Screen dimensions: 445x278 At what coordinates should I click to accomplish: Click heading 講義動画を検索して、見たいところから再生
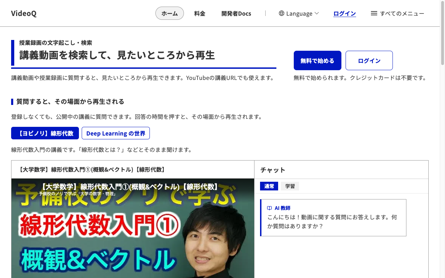click(117, 55)
